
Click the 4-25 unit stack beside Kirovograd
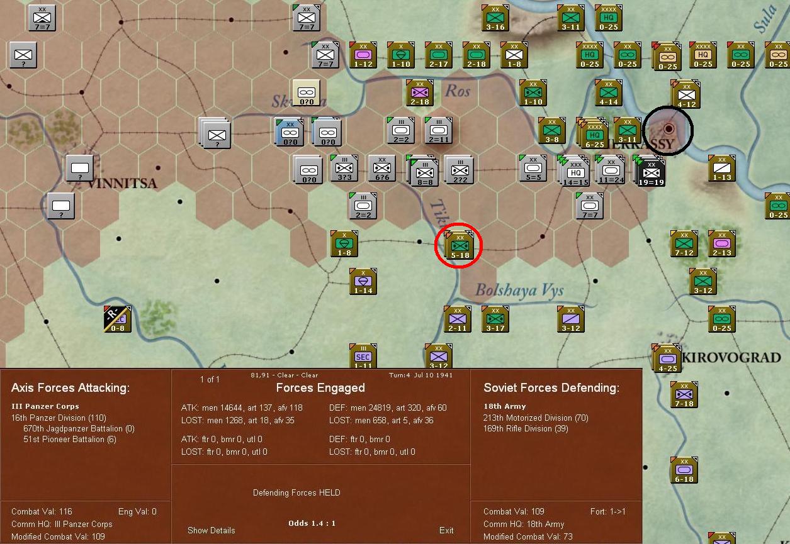coord(667,358)
